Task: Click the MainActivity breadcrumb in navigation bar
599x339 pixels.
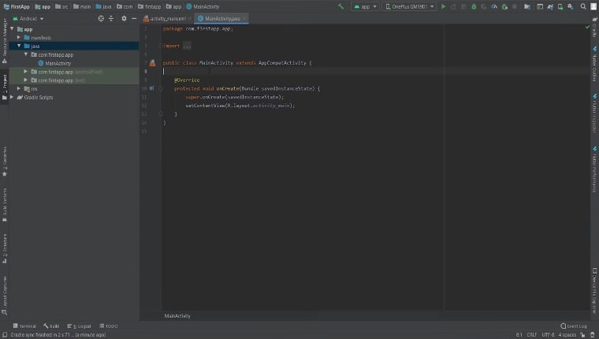Action: [x=203, y=6]
